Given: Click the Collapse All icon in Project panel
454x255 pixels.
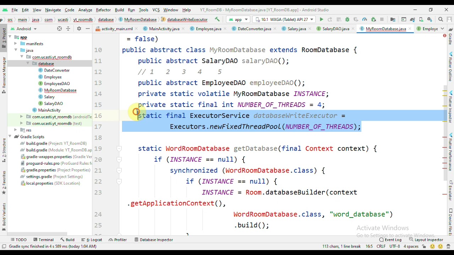Looking at the screenshot, I should coord(68,29).
